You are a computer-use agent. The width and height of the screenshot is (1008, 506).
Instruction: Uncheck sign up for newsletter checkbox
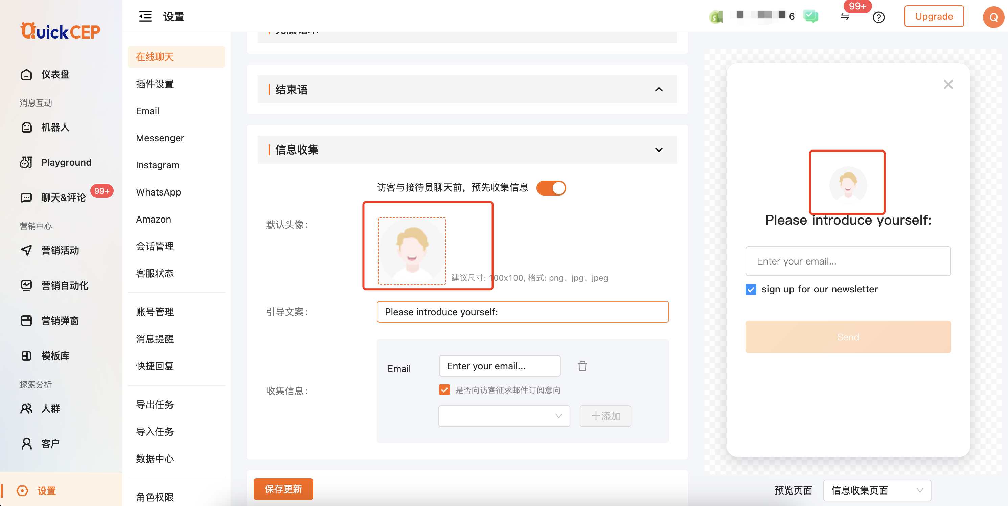tap(751, 289)
